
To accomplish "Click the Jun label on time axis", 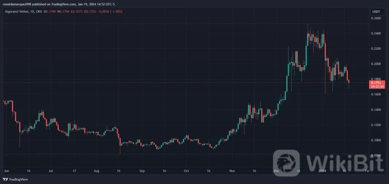I will click(x=5, y=172).
